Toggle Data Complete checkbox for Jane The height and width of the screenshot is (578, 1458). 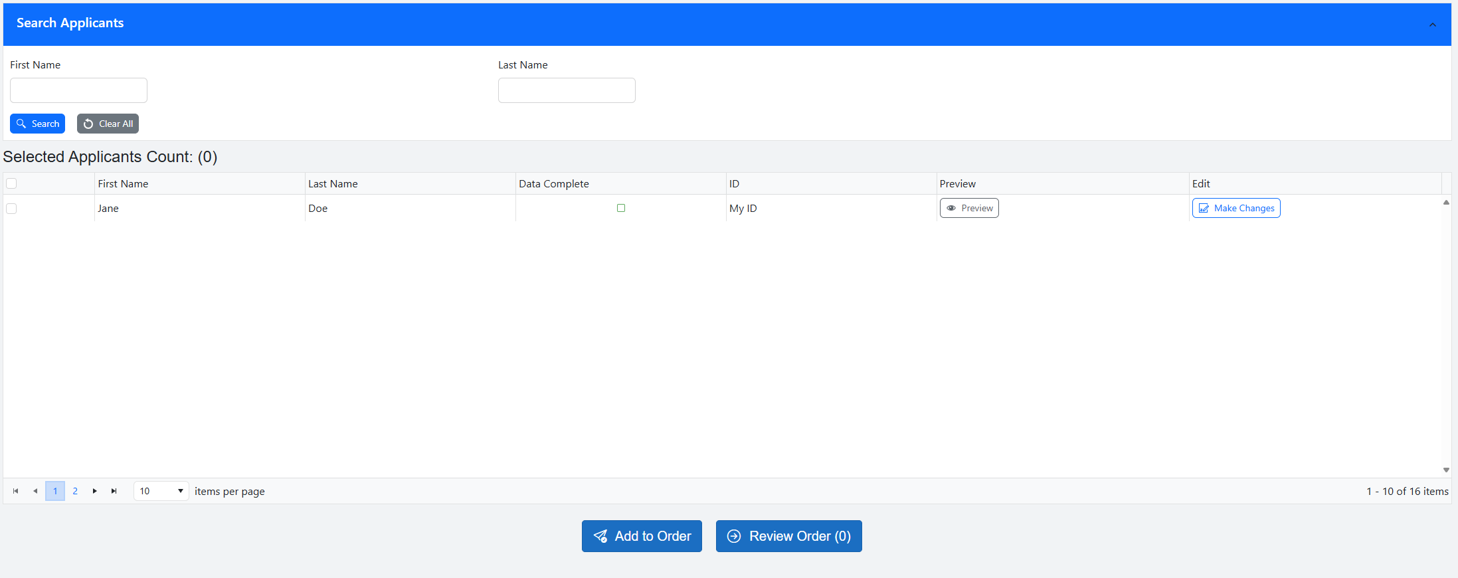pyautogui.click(x=621, y=208)
